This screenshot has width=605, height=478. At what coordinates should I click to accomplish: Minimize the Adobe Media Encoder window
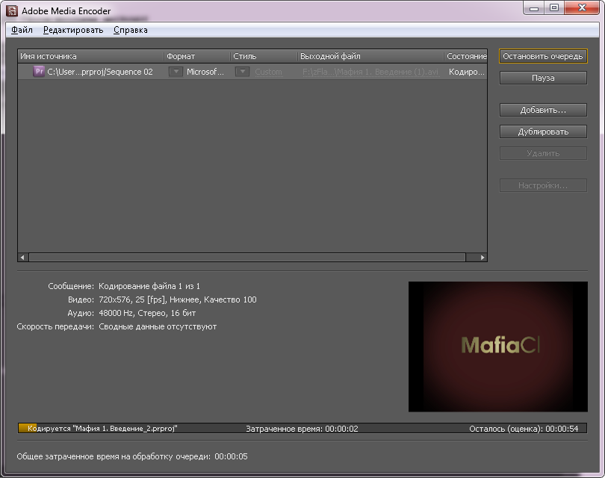[534, 8]
